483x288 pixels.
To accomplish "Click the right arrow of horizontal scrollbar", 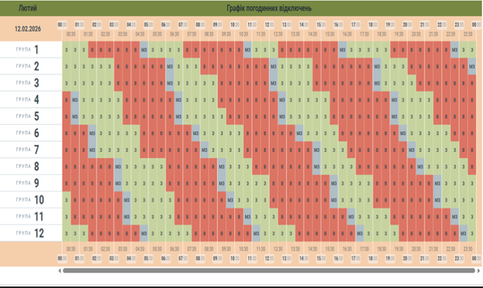I will click(x=478, y=271).
